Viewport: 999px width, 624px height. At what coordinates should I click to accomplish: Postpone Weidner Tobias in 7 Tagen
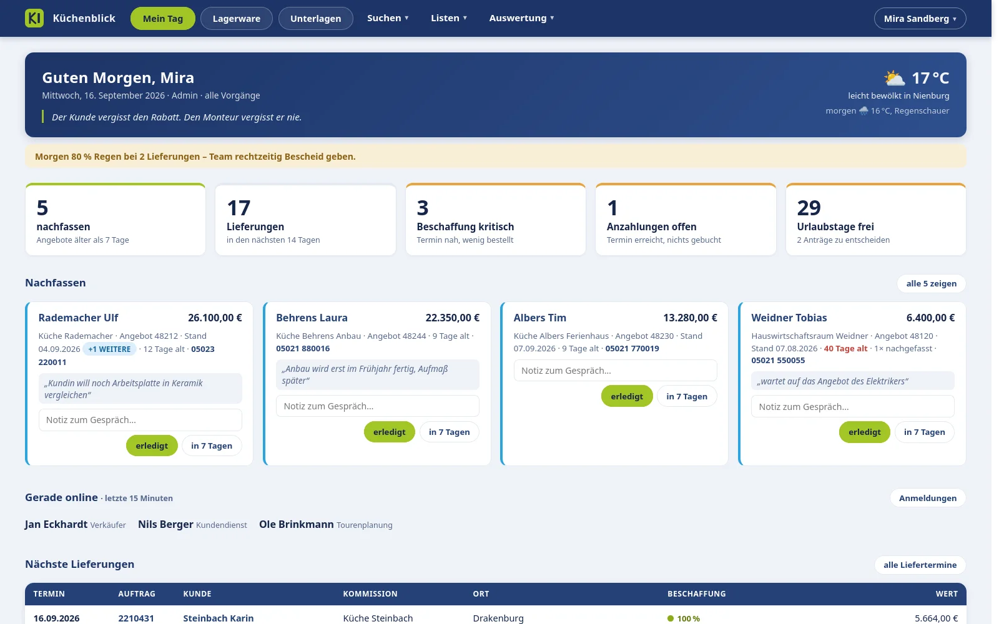pyautogui.click(x=924, y=432)
